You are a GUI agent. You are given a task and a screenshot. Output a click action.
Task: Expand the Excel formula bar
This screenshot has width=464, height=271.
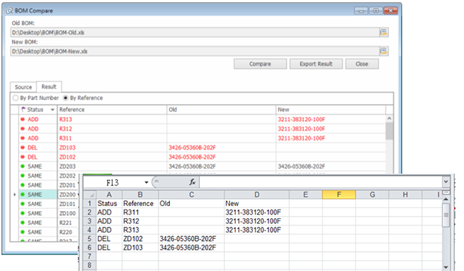pos(446,182)
